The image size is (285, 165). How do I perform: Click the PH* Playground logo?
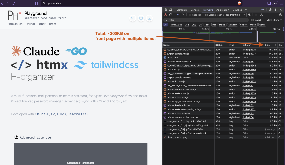[14, 15]
